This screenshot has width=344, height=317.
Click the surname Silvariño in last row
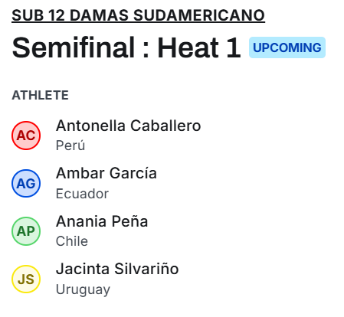146,269
